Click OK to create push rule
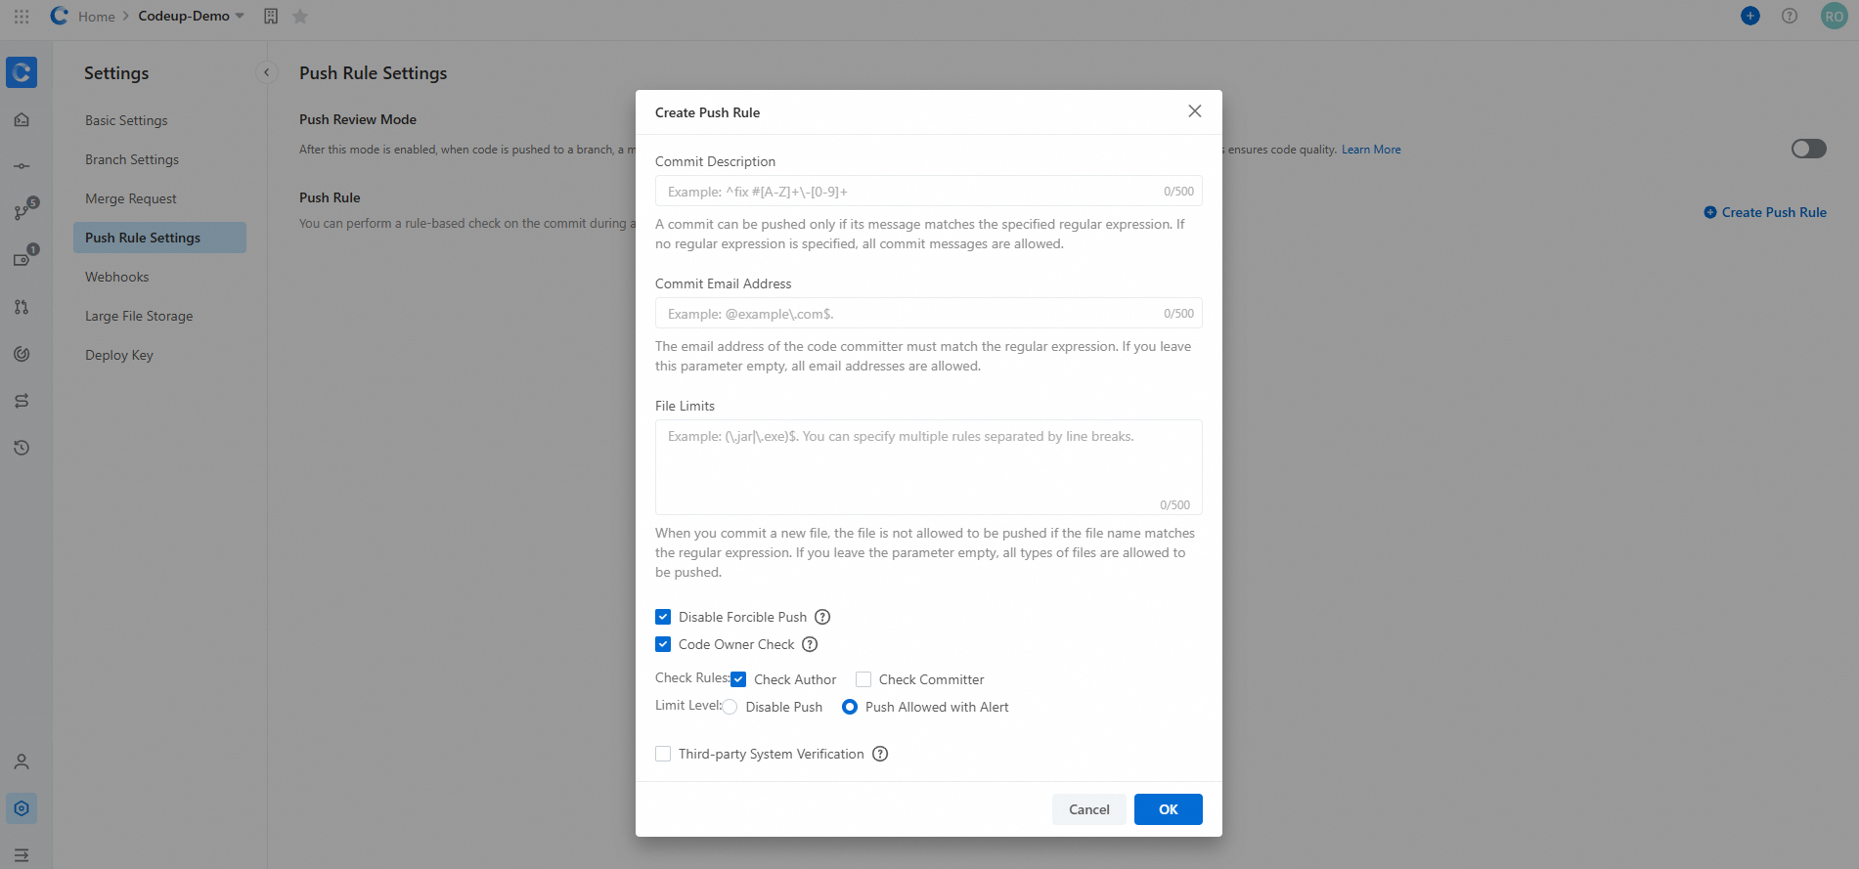This screenshot has width=1859, height=869. coord(1168,809)
